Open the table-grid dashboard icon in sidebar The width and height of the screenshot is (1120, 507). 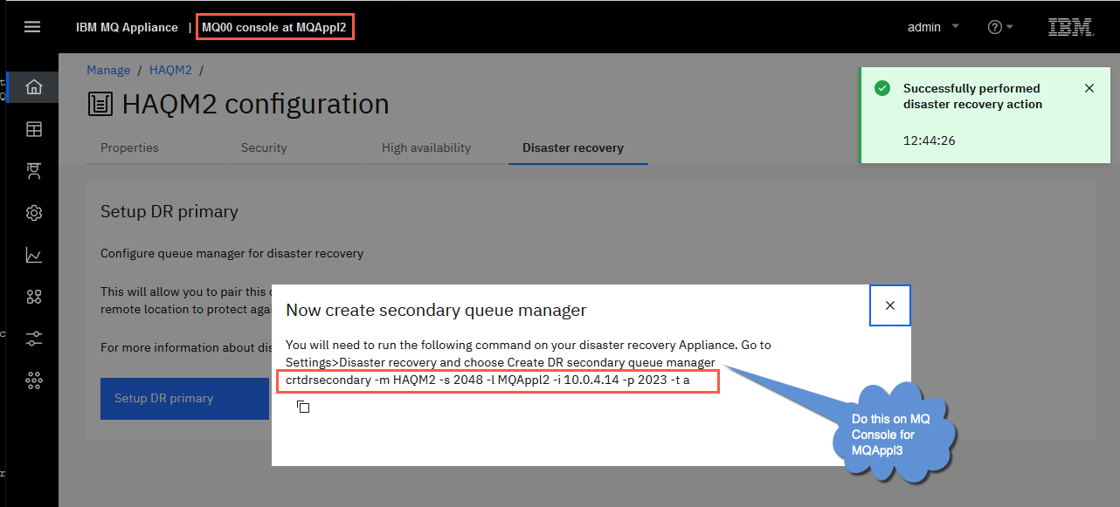pyautogui.click(x=34, y=129)
